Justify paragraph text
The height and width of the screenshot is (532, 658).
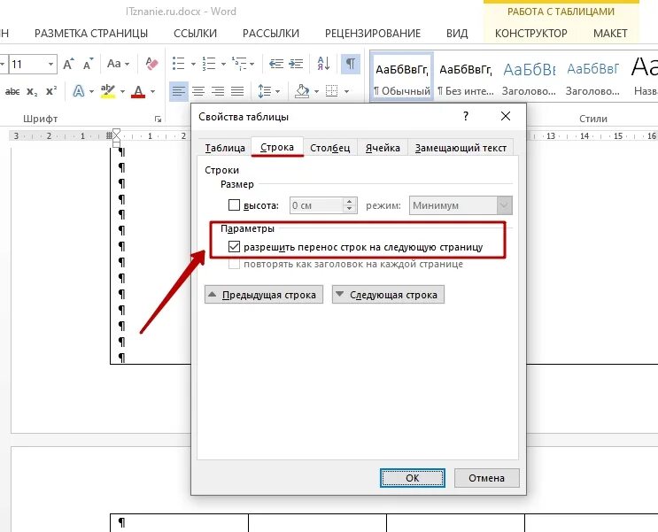[237, 91]
